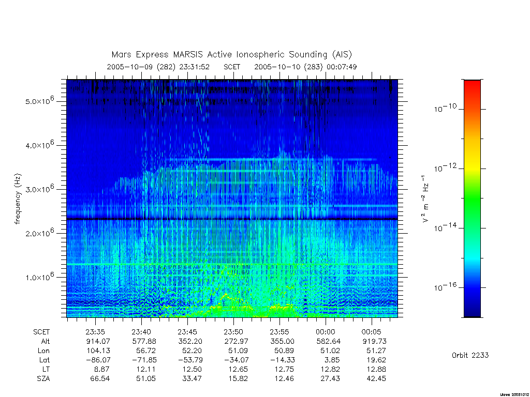Click the 1.0×10⁶ frequency tick label
The image size is (530, 397).
coord(39,277)
